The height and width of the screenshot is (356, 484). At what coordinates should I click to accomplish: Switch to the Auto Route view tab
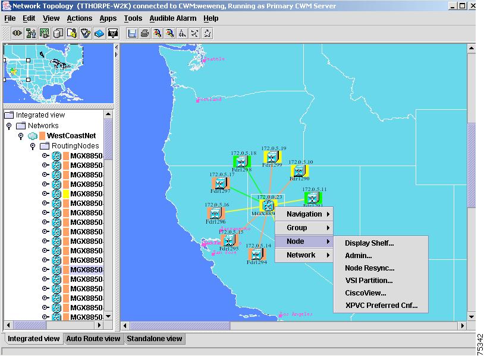tap(93, 339)
